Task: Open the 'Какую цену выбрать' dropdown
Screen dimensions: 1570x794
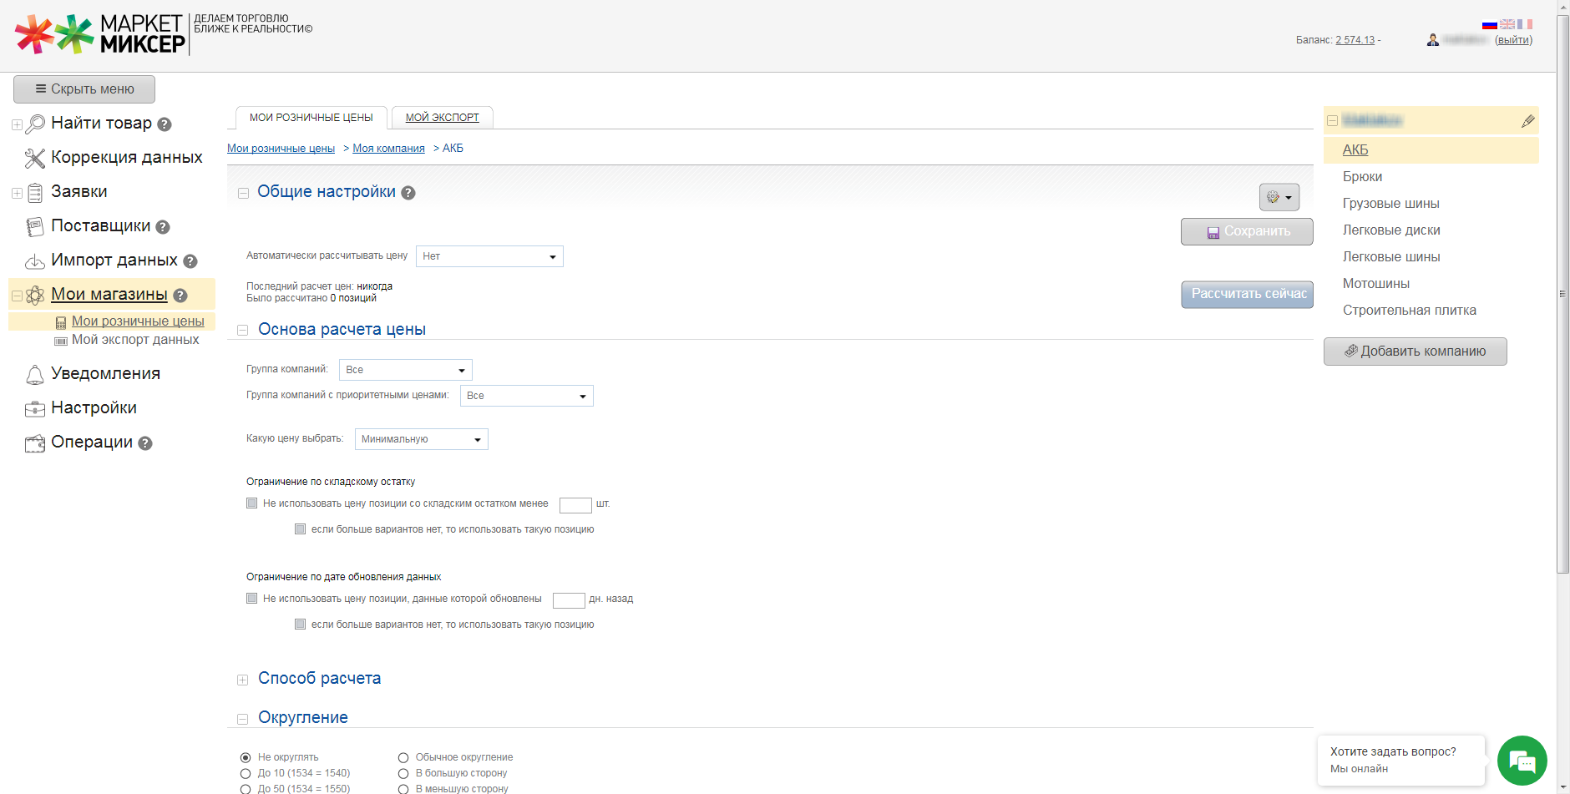Action: (422, 439)
